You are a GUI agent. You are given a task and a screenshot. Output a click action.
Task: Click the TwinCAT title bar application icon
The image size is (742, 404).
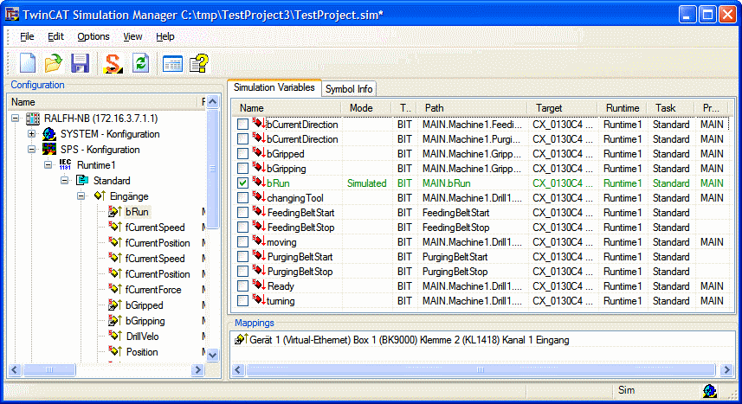coord(12,14)
